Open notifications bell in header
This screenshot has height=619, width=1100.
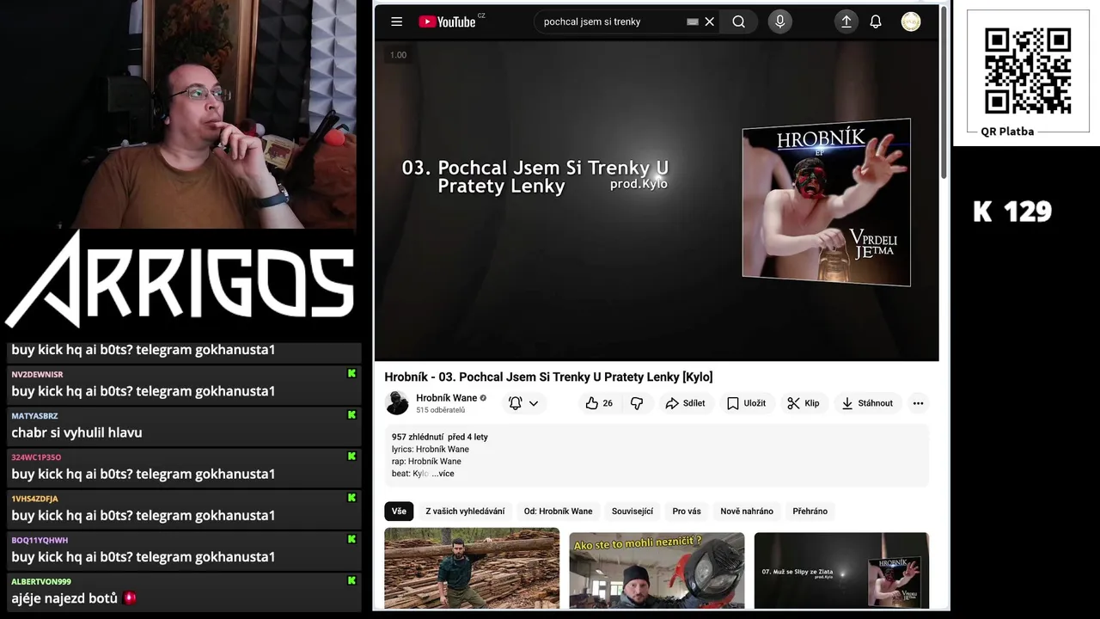coord(876,21)
